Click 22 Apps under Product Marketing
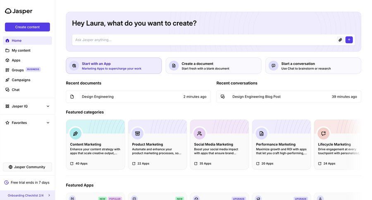Screen dimensions: 372x200 coord(141,164)
